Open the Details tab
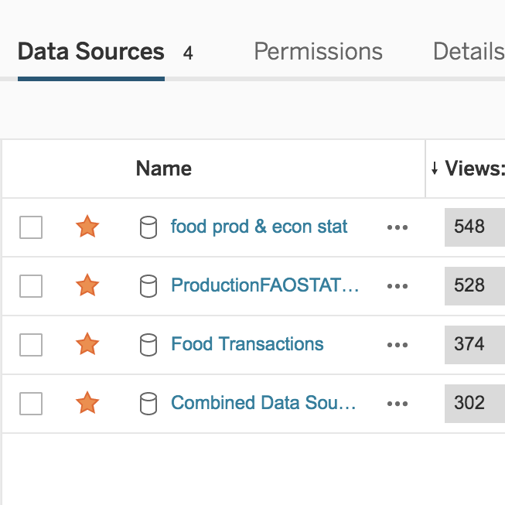The image size is (505, 505). pos(469,52)
